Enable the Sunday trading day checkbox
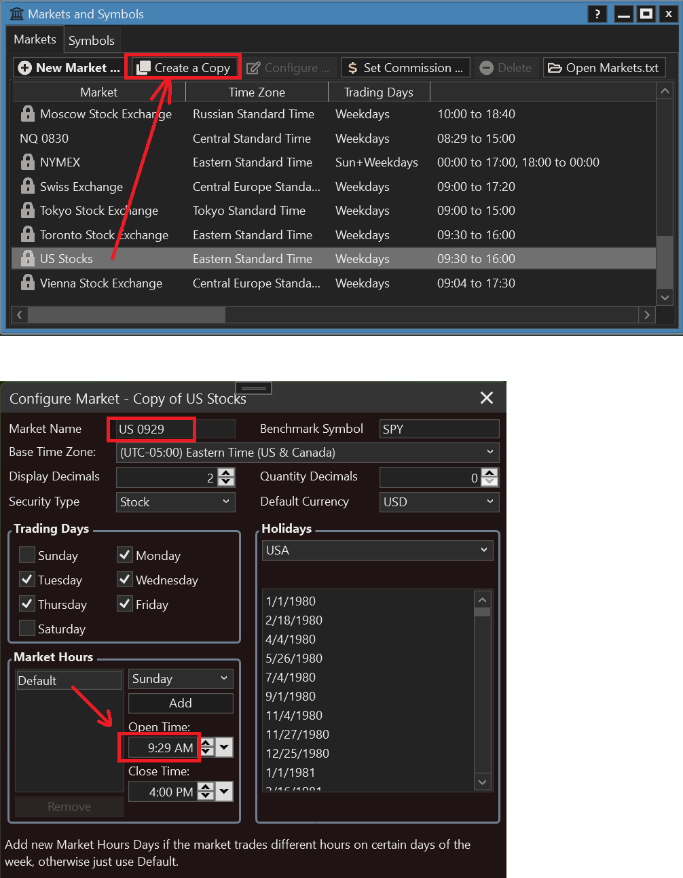 27,555
